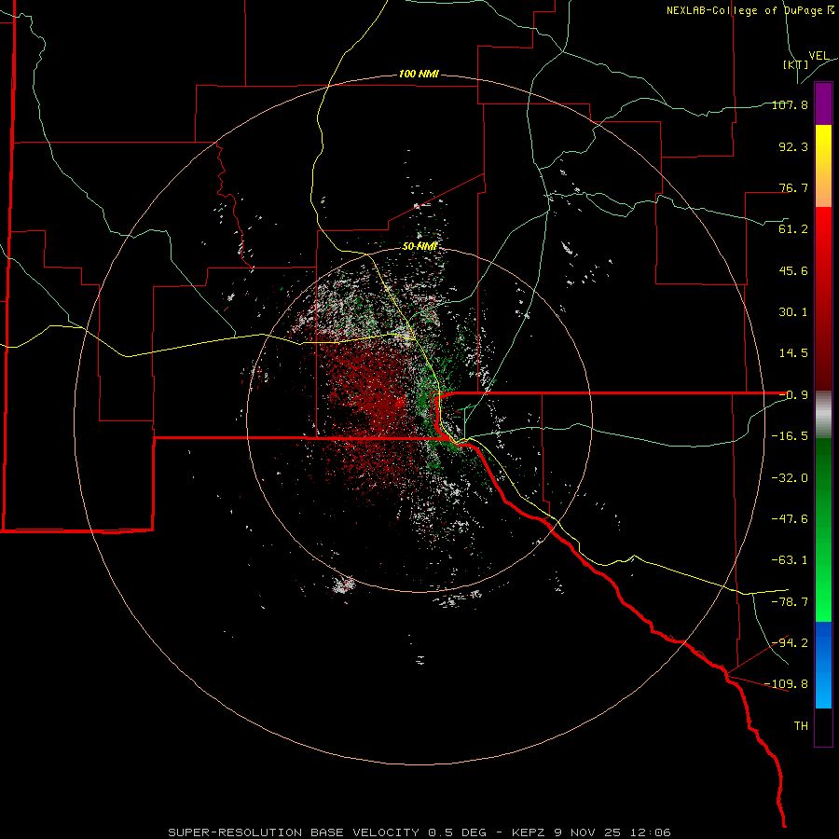Image resolution: width=839 pixels, height=839 pixels.
Task: Select the -63.1 velocity scale value
Action: 790,560
